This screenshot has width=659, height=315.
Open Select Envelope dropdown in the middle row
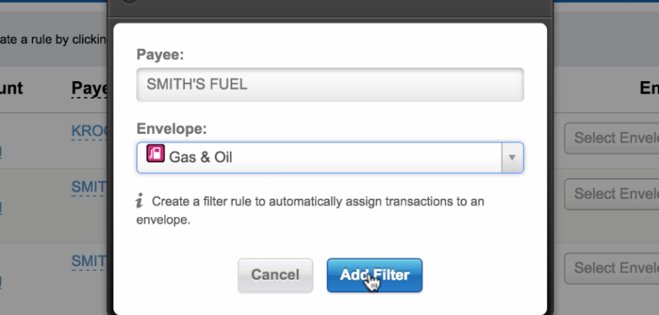(x=612, y=194)
